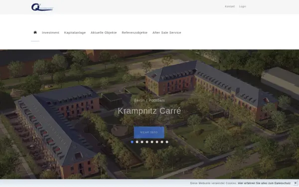Open After Sale Service menu item
Screen dimensions: 299x187
166,32
